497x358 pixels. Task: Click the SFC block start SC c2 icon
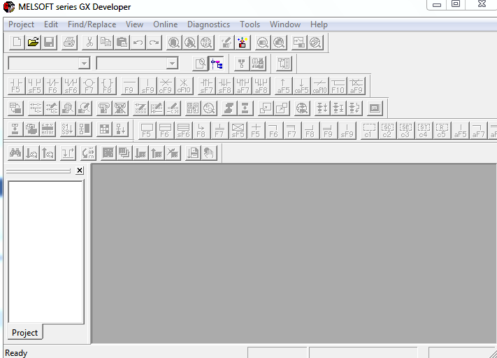[387, 130]
